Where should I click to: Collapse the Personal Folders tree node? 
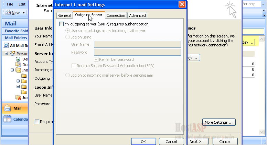(x=6, y=54)
